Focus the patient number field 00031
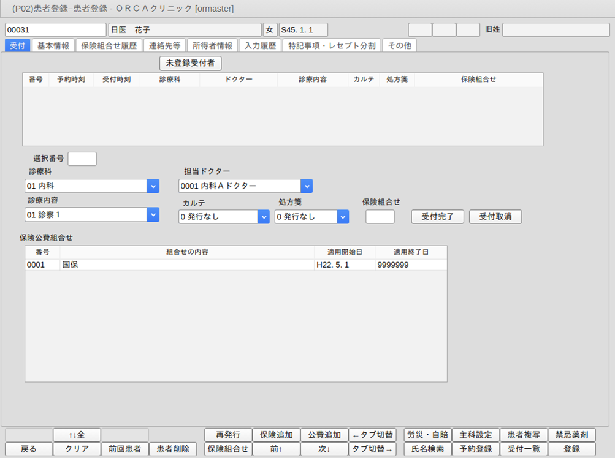Screen dimensions: 615x458 [55, 29]
